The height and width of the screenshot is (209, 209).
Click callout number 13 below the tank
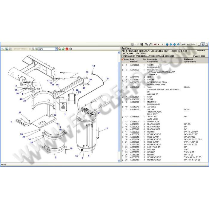tap(76, 156)
